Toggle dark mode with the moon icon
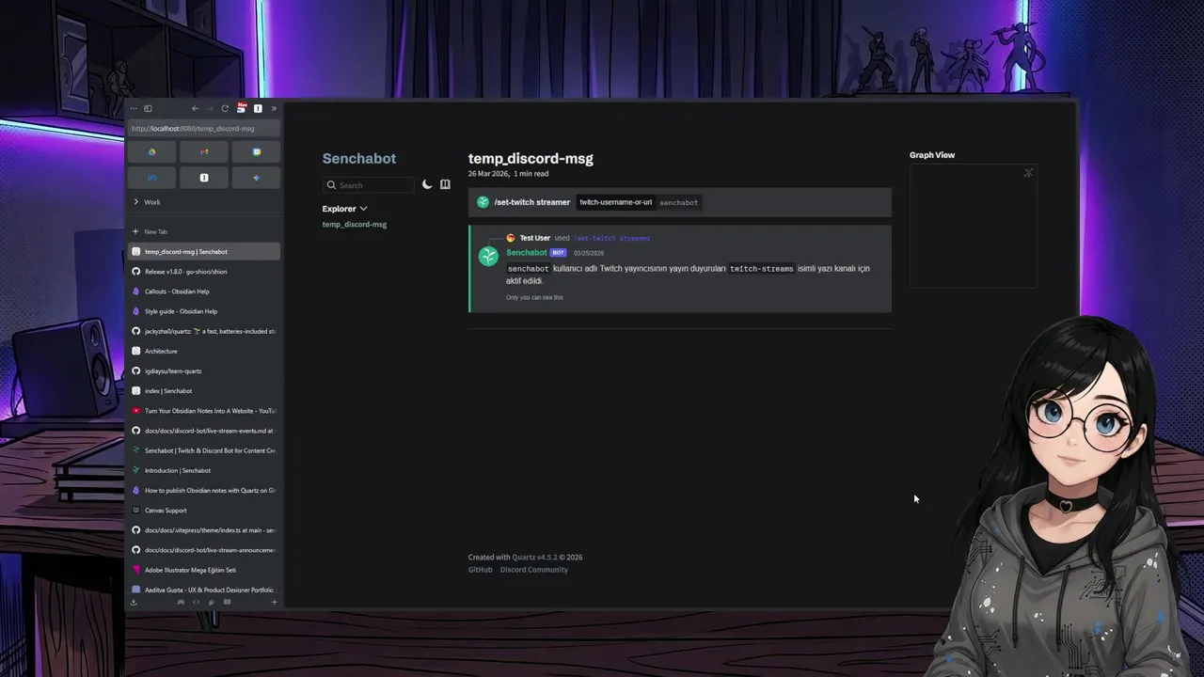1204x677 pixels. click(427, 184)
